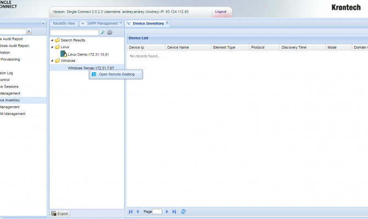Click the Krontech logo

click(x=346, y=7)
